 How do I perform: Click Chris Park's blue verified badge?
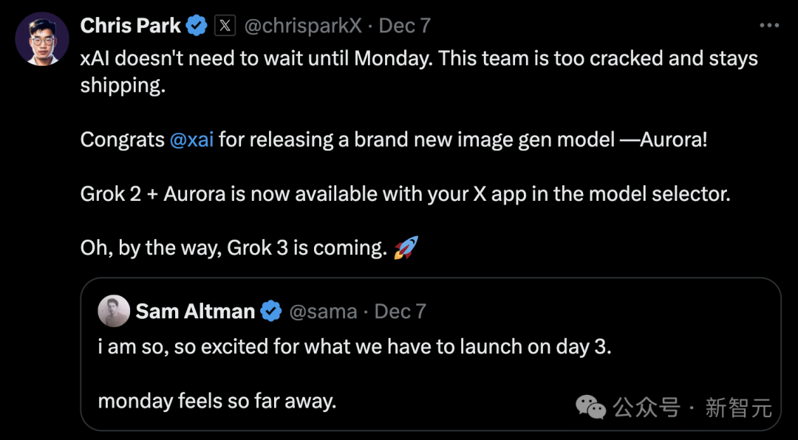coord(197,26)
